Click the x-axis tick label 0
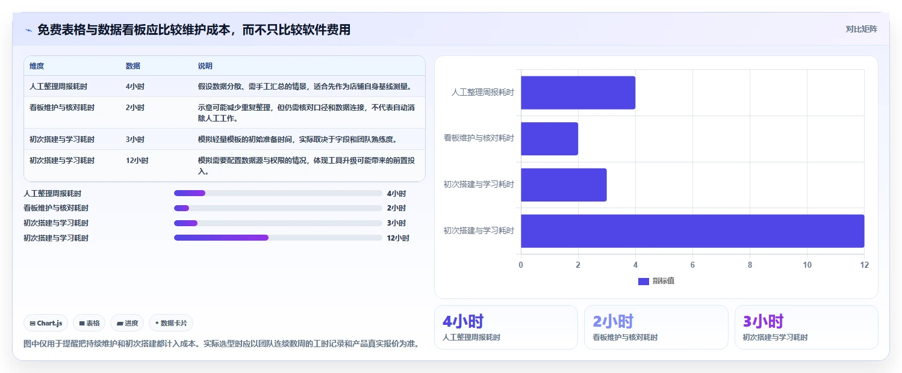This screenshot has height=373, width=902. point(521,265)
